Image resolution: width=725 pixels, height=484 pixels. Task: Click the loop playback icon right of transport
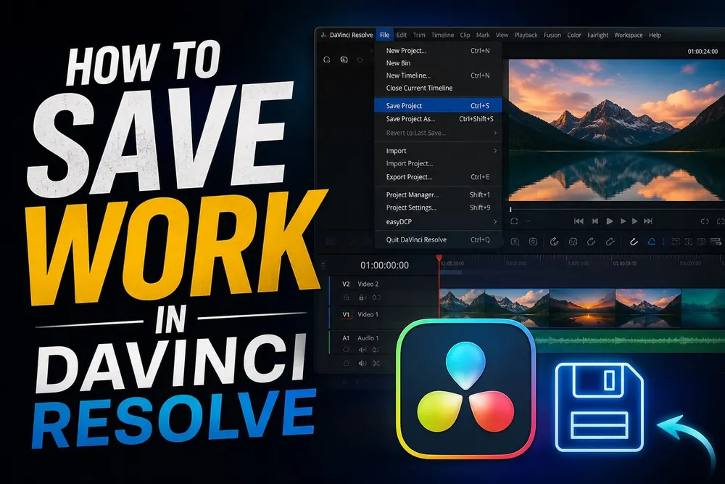pyautogui.click(x=705, y=221)
